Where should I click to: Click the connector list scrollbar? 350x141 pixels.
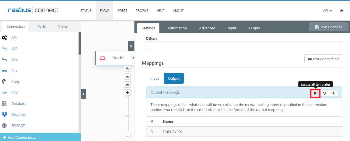pyautogui.click(x=80, y=43)
